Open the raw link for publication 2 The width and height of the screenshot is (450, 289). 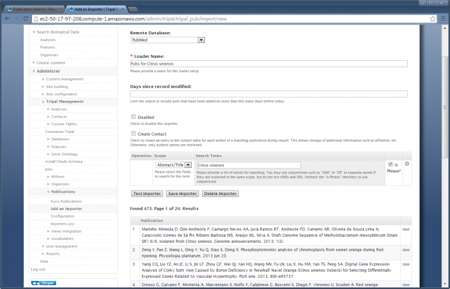[406, 250]
